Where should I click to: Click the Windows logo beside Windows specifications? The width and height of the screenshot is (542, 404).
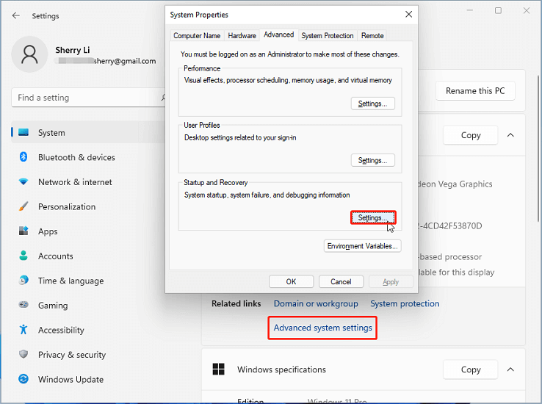click(218, 369)
